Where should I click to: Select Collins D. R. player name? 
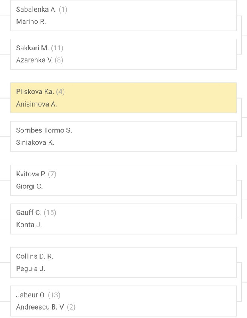click(x=35, y=256)
